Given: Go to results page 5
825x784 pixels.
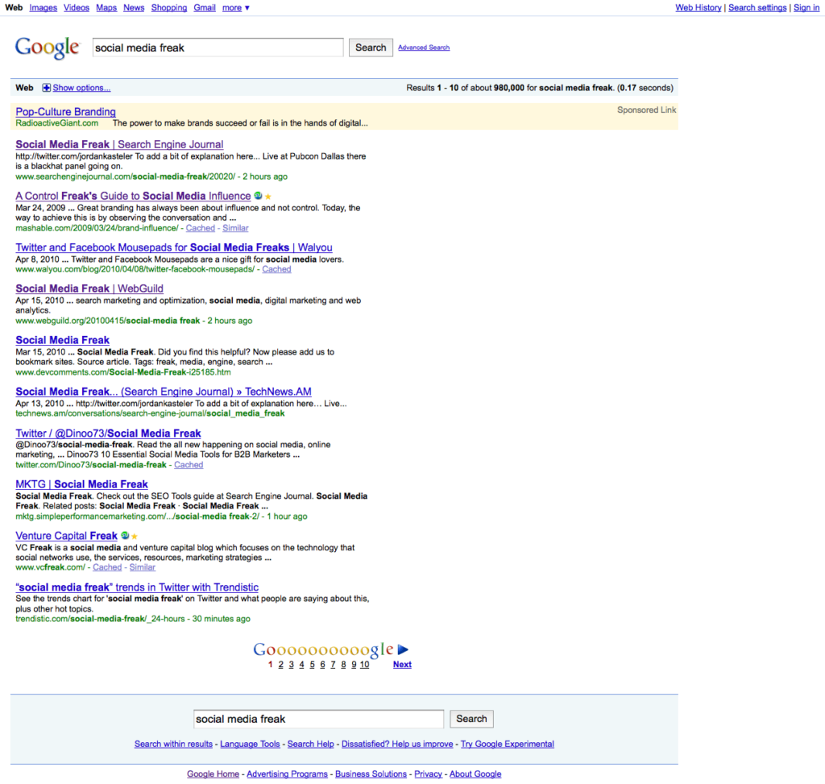Looking at the screenshot, I should pyautogui.click(x=312, y=665).
